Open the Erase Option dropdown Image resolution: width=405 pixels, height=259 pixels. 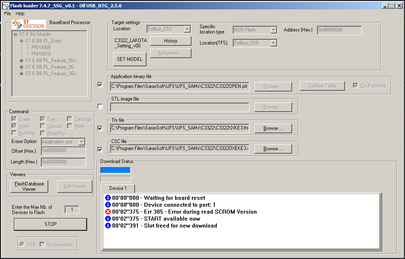point(82,142)
